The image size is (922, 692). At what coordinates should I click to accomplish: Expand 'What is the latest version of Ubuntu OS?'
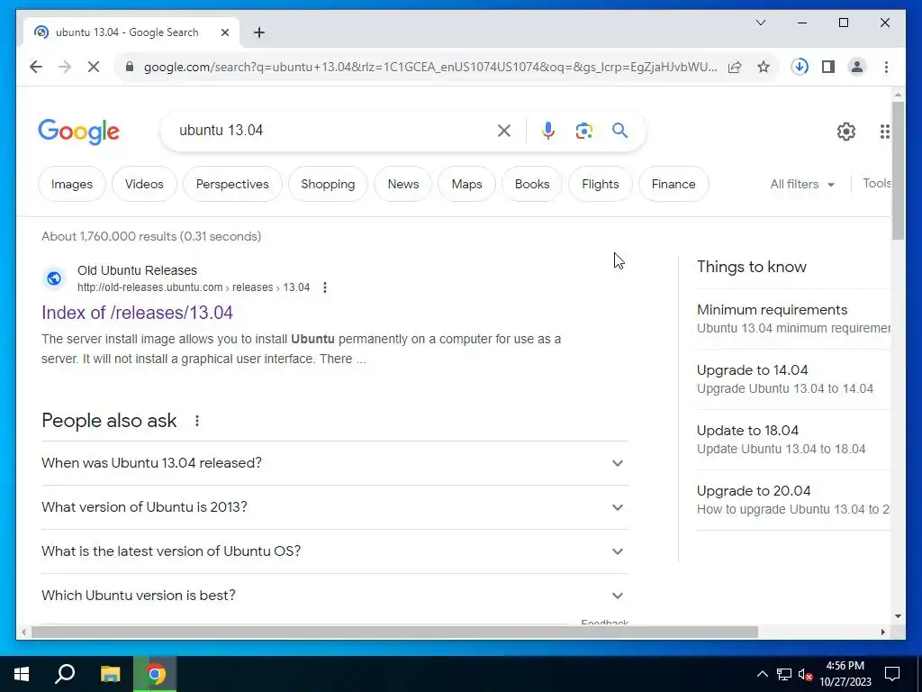[335, 551]
